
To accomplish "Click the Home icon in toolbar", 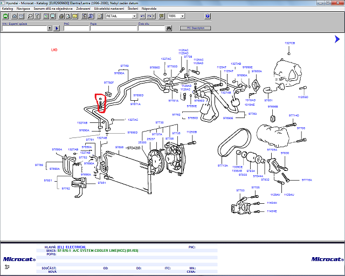I will coord(14,16).
